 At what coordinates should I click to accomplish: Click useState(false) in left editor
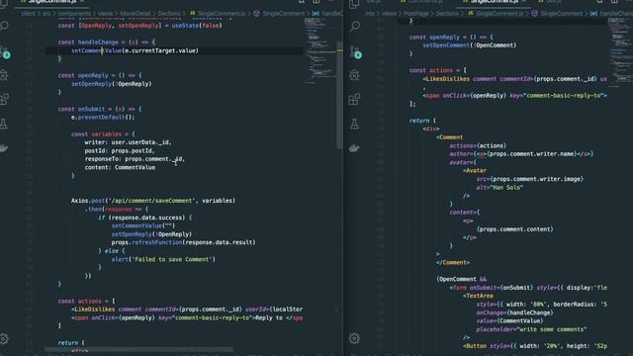pyautogui.click(x=197, y=26)
